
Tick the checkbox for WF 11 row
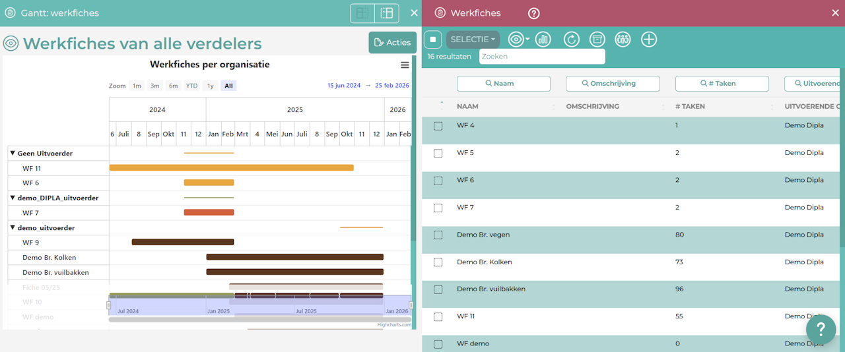click(438, 317)
